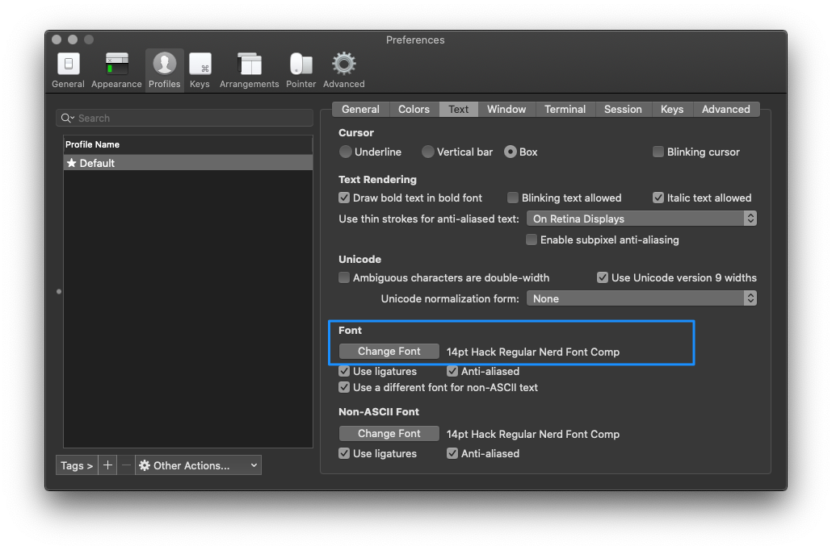Select the Box cursor option
This screenshot has width=832, height=550.
510,152
